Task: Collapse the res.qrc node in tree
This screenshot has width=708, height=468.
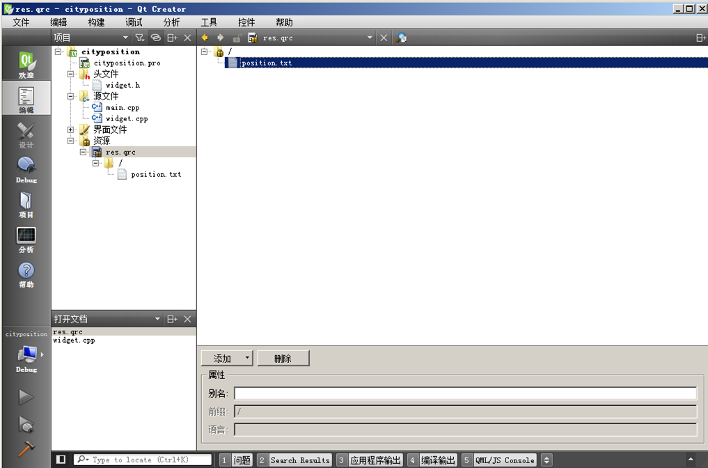Action: point(83,152)
